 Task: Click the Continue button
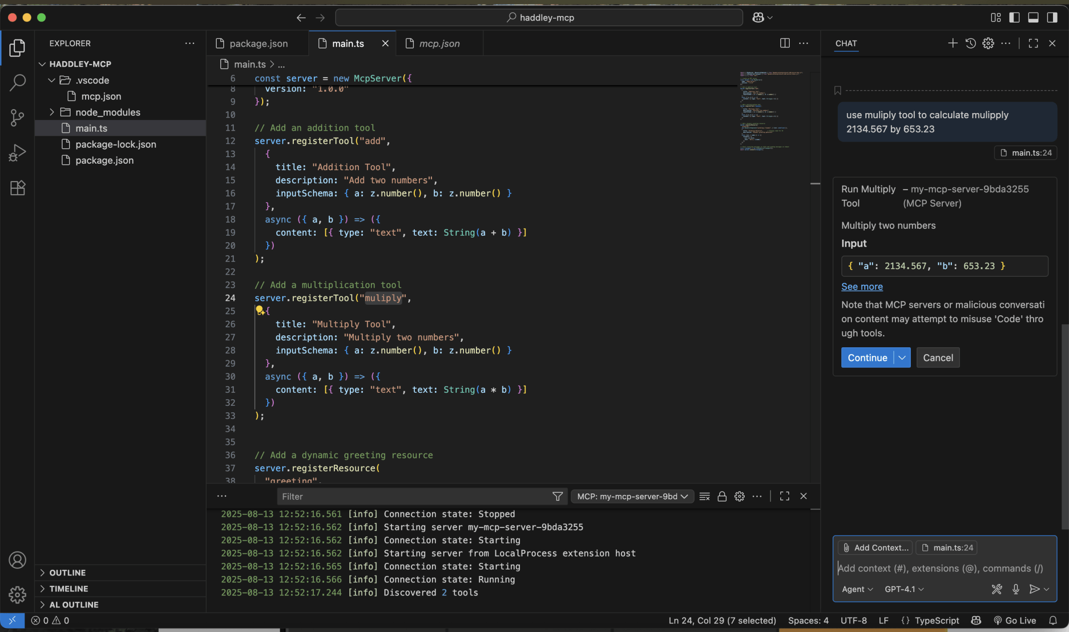(867, 358)
